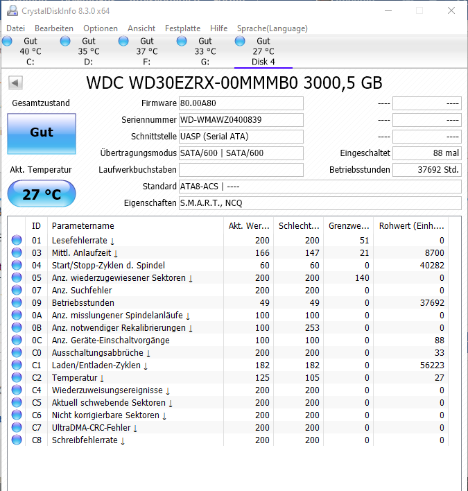Open the Ansicht menu
This screenshot has width=468, height=491.
click(x=141, y=28)
